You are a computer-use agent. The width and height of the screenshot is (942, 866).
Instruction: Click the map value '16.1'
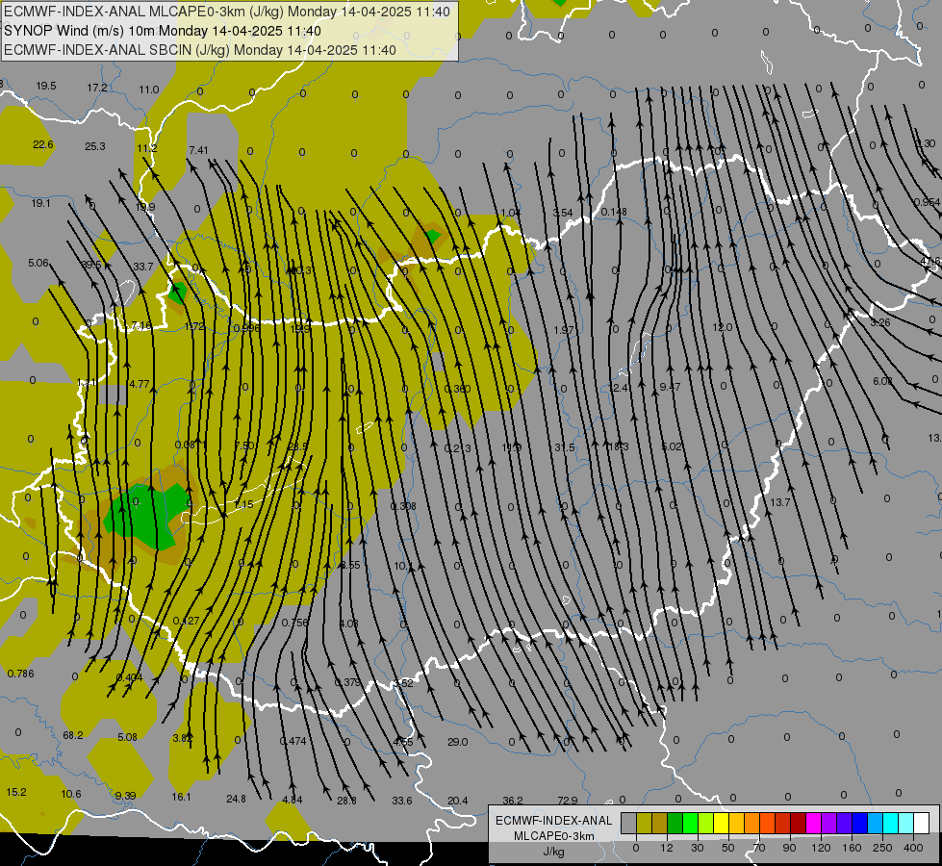pyautogui.click(x=181, y=797)
